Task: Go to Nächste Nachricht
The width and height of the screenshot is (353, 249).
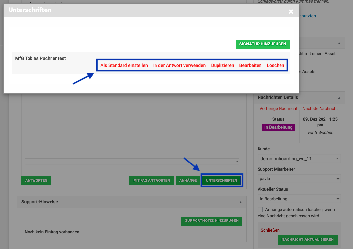Action: click(x=320, y=108)
